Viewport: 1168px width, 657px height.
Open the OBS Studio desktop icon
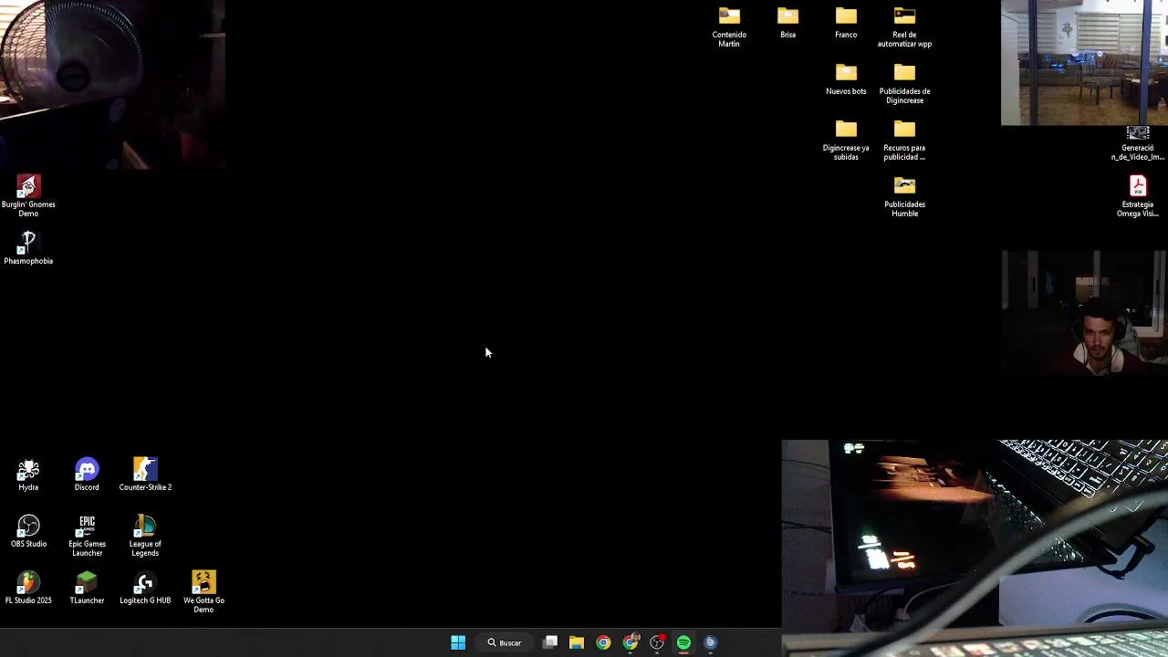(28, 531)
